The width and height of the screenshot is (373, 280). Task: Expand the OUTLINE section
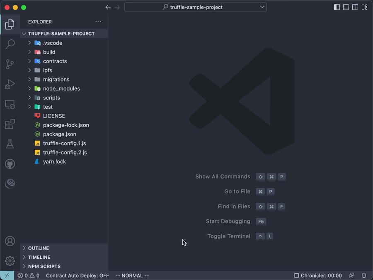(x=39, y=248)
